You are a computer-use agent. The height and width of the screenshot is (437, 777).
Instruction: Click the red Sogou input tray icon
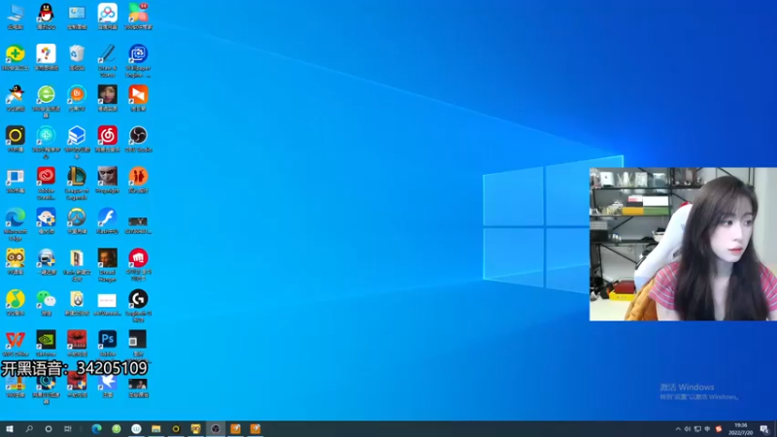pyautogui.click(x=719, y=429)
